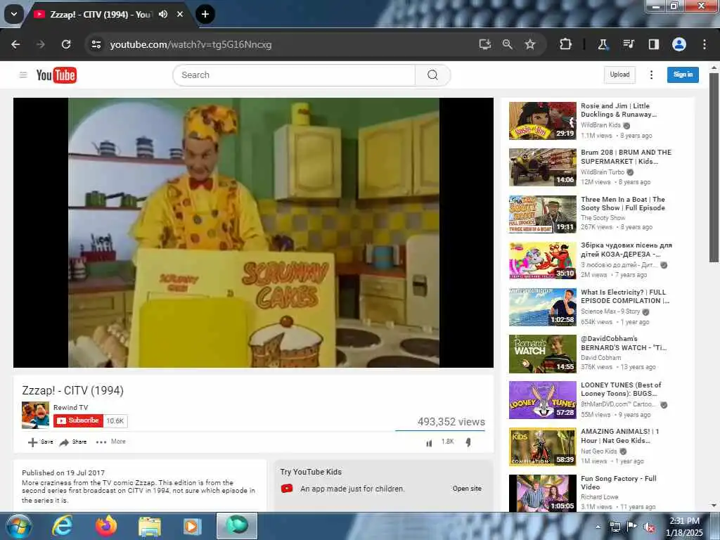Click the install app icon in address bar
This screenshot has width=720, height=540.
pyautogui.click(x=485, y=44)
